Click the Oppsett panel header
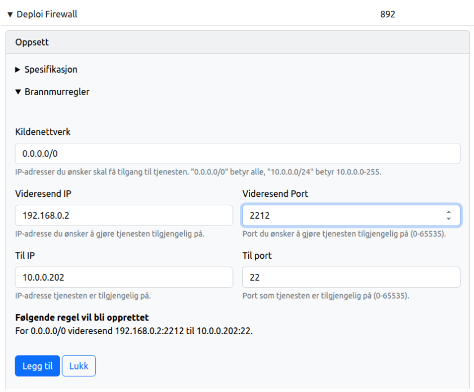The image size is (474, 392). pos(238,42)
